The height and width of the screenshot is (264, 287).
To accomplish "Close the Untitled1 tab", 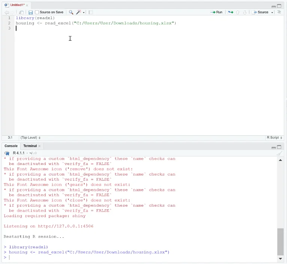I will pyautogui.click(x=27, y=6).
